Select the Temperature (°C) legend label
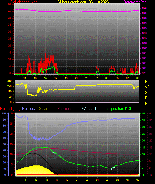 tap(118, 109)
